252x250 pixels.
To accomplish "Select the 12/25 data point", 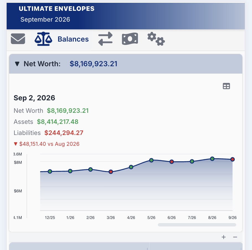I will 50,172.
